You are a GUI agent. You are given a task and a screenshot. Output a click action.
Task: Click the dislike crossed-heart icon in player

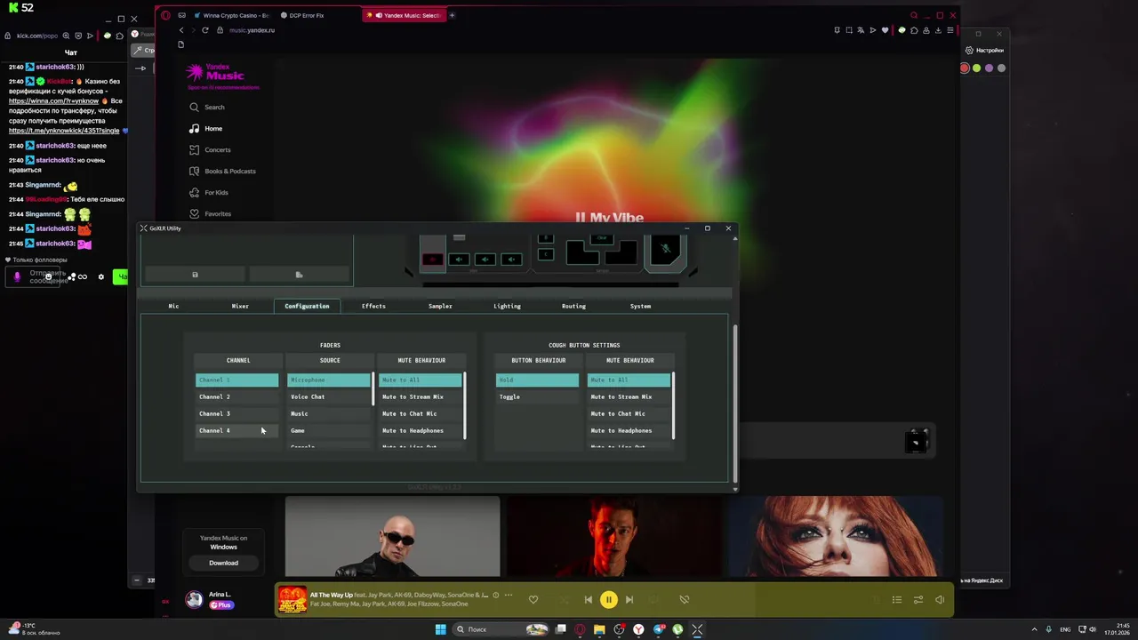[684, 600]
